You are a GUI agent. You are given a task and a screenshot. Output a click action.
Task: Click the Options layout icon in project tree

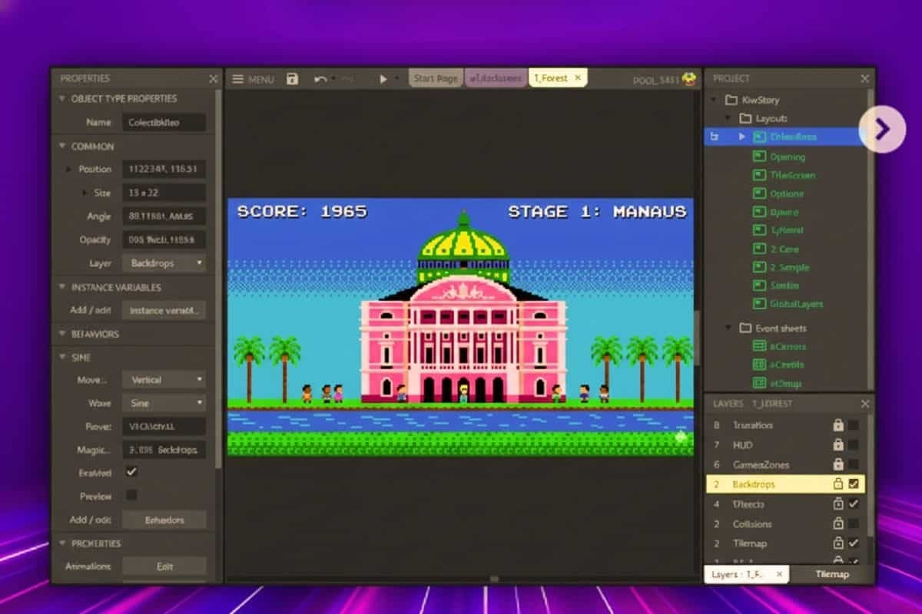tap(760, 194)
